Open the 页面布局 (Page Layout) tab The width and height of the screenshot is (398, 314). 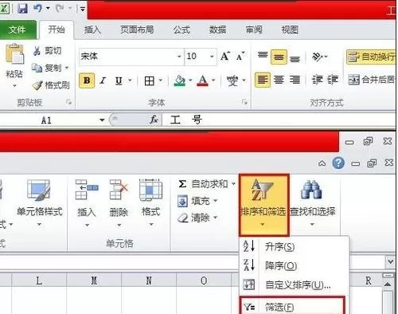point(137,29)
